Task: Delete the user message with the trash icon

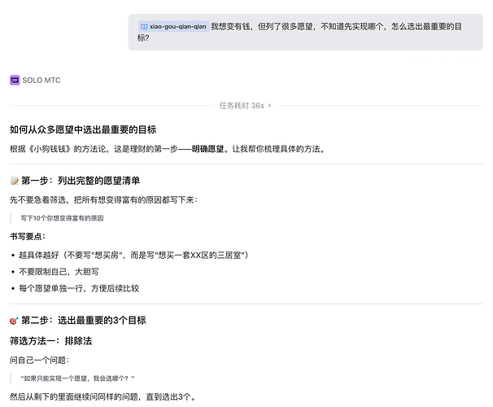Action: click(x=459, y=61)
